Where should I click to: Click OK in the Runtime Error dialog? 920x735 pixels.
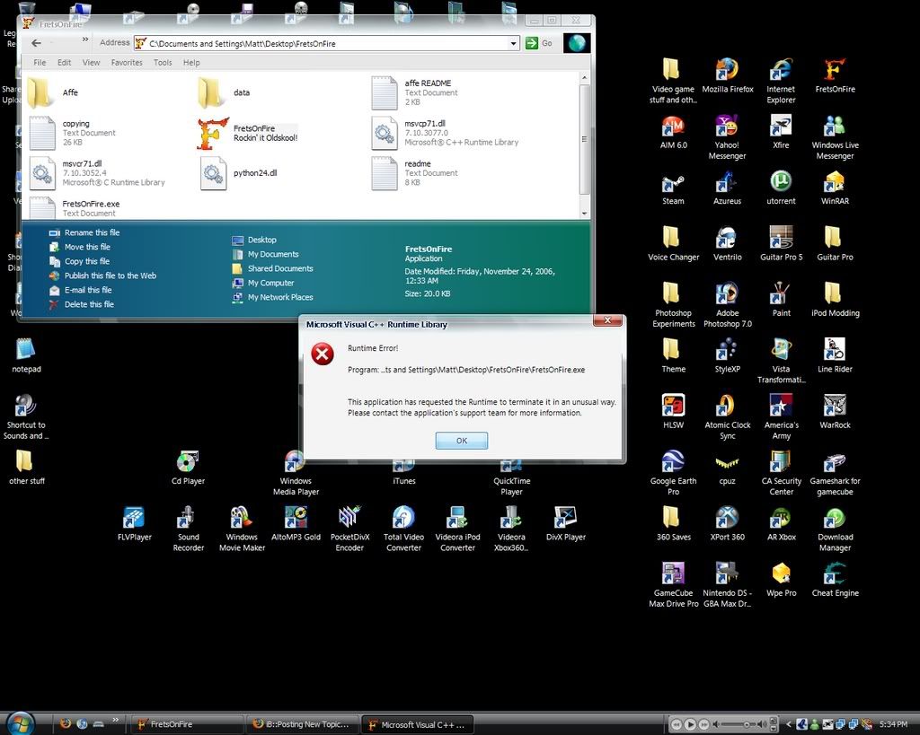462,441
